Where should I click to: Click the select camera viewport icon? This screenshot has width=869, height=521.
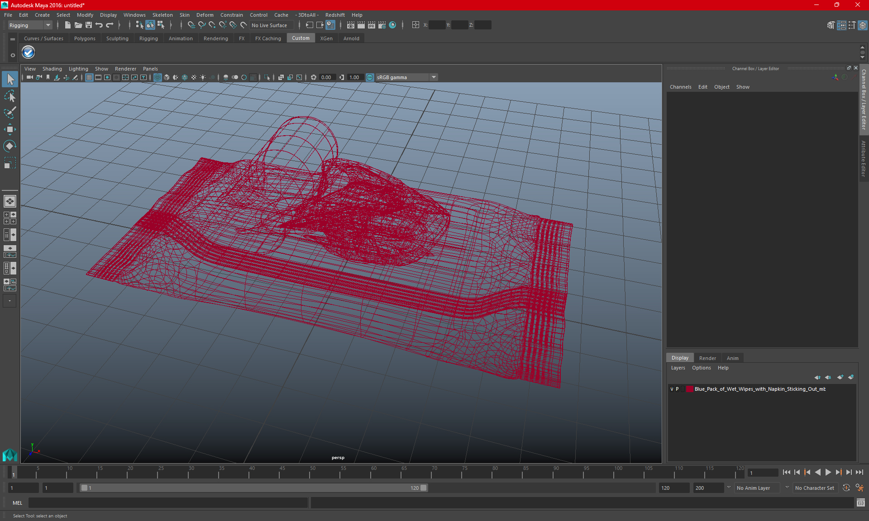click(x=29, y=77)
